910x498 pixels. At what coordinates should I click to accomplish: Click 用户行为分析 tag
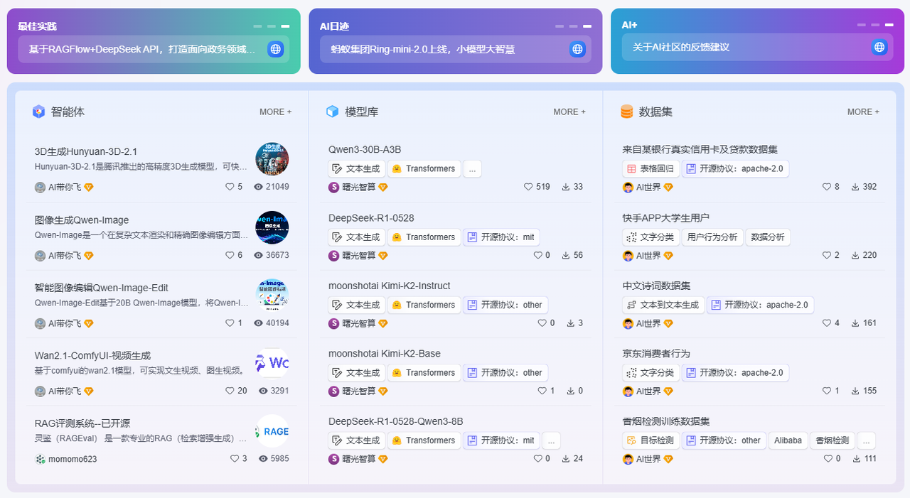pos(712,237)
